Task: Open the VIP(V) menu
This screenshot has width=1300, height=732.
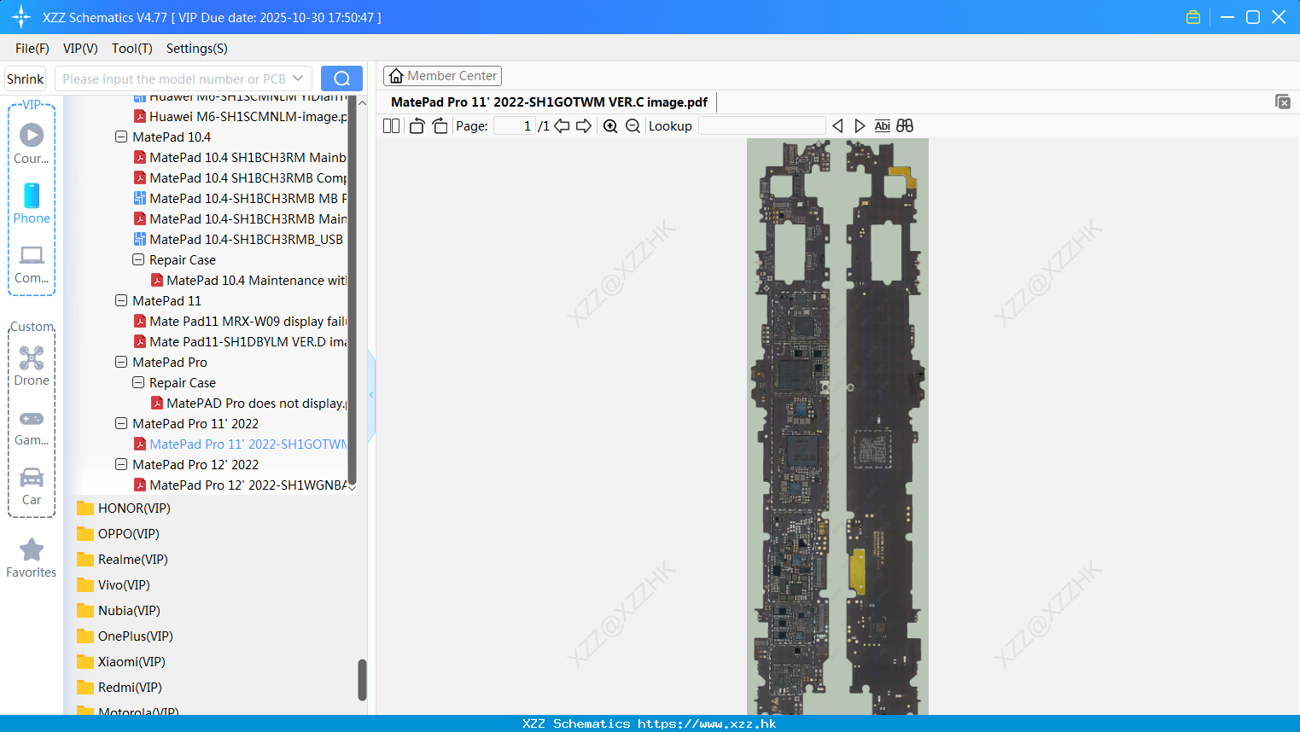Action: 80,49
